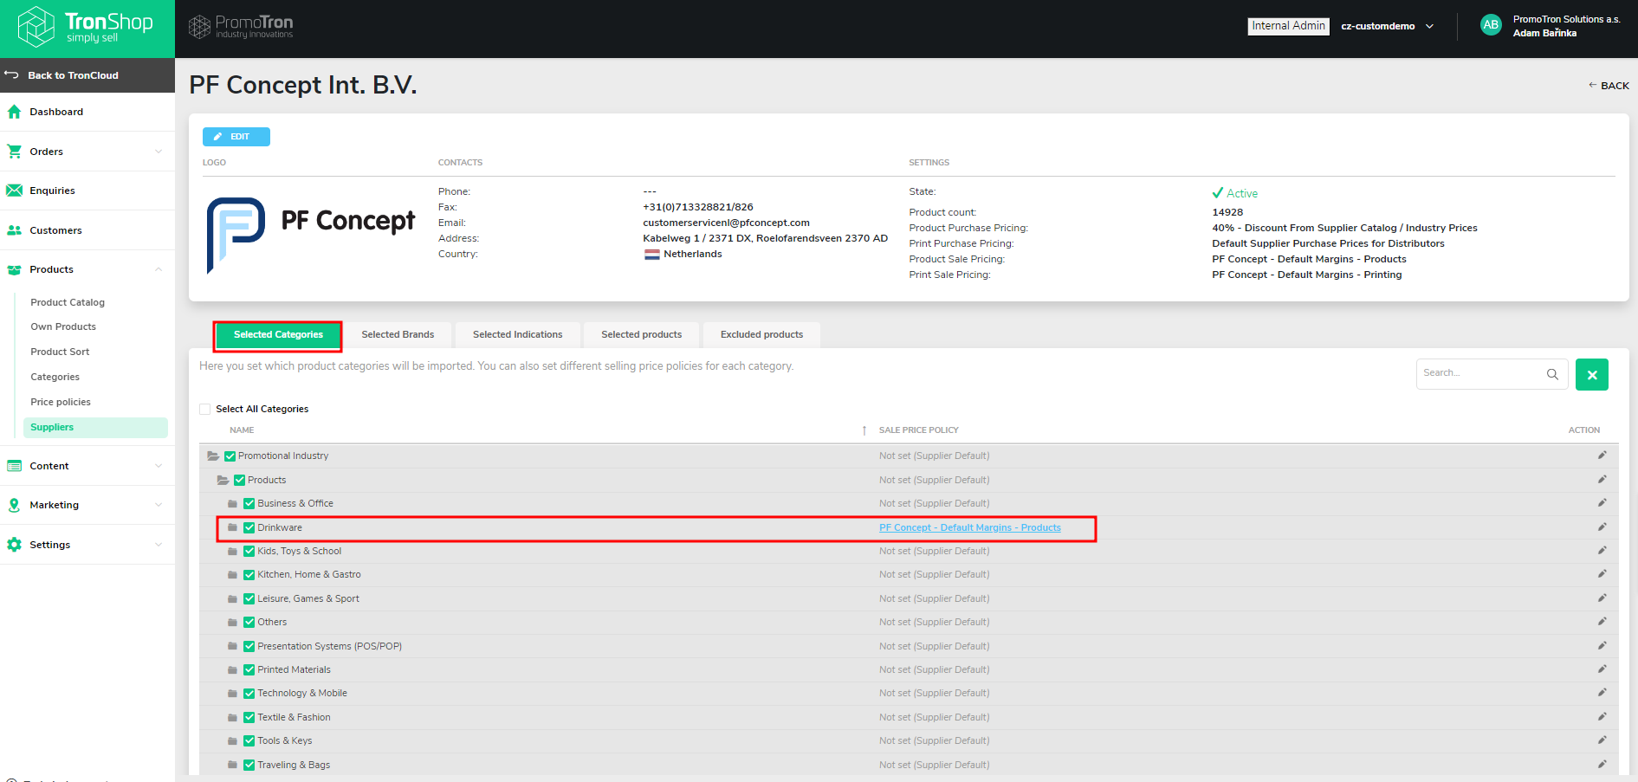Click the Customers people icon
The width and height of the screenshot is (1638, 782).
coord(14,230)
